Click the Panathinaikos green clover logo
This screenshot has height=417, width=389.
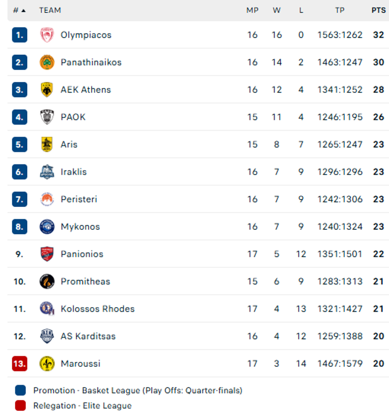click(47, 62)
